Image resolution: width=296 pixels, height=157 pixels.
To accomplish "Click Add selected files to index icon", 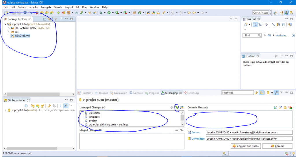I will (172, 108).
